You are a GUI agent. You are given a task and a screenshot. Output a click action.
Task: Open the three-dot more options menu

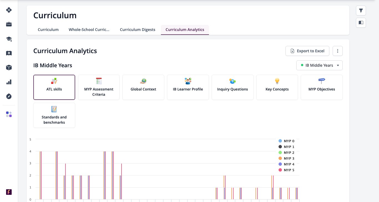[x=338, y=51]
